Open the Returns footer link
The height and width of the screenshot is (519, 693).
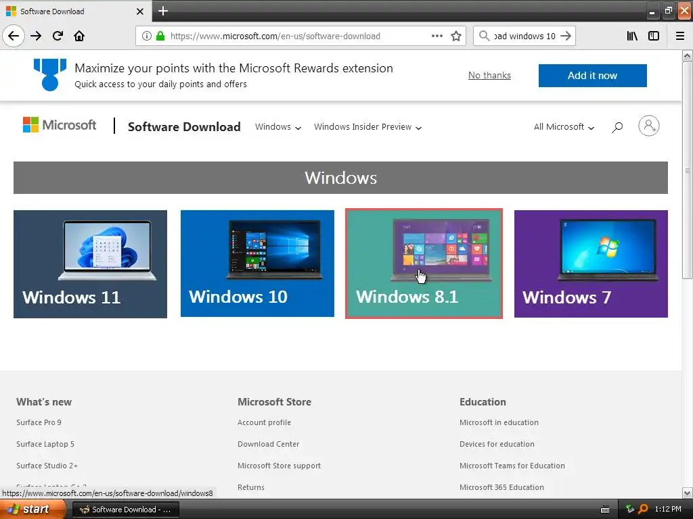(x=251, y=487)
